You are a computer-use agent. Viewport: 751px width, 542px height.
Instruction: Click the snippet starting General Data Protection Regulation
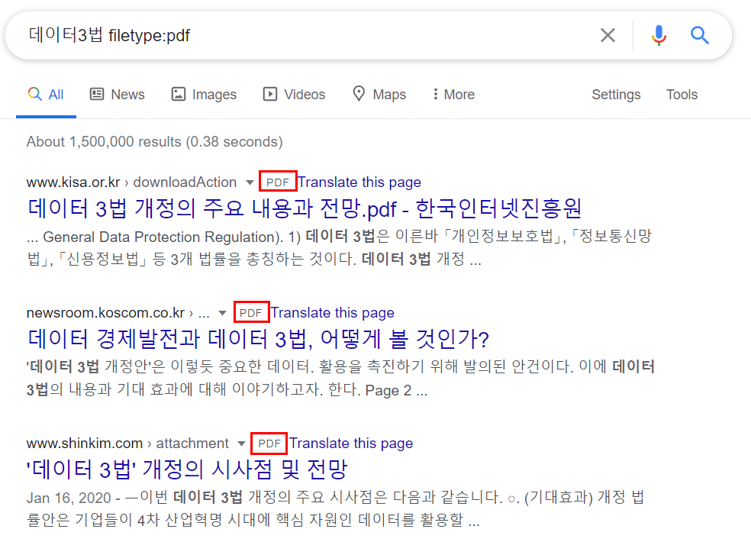click(339, 248)
